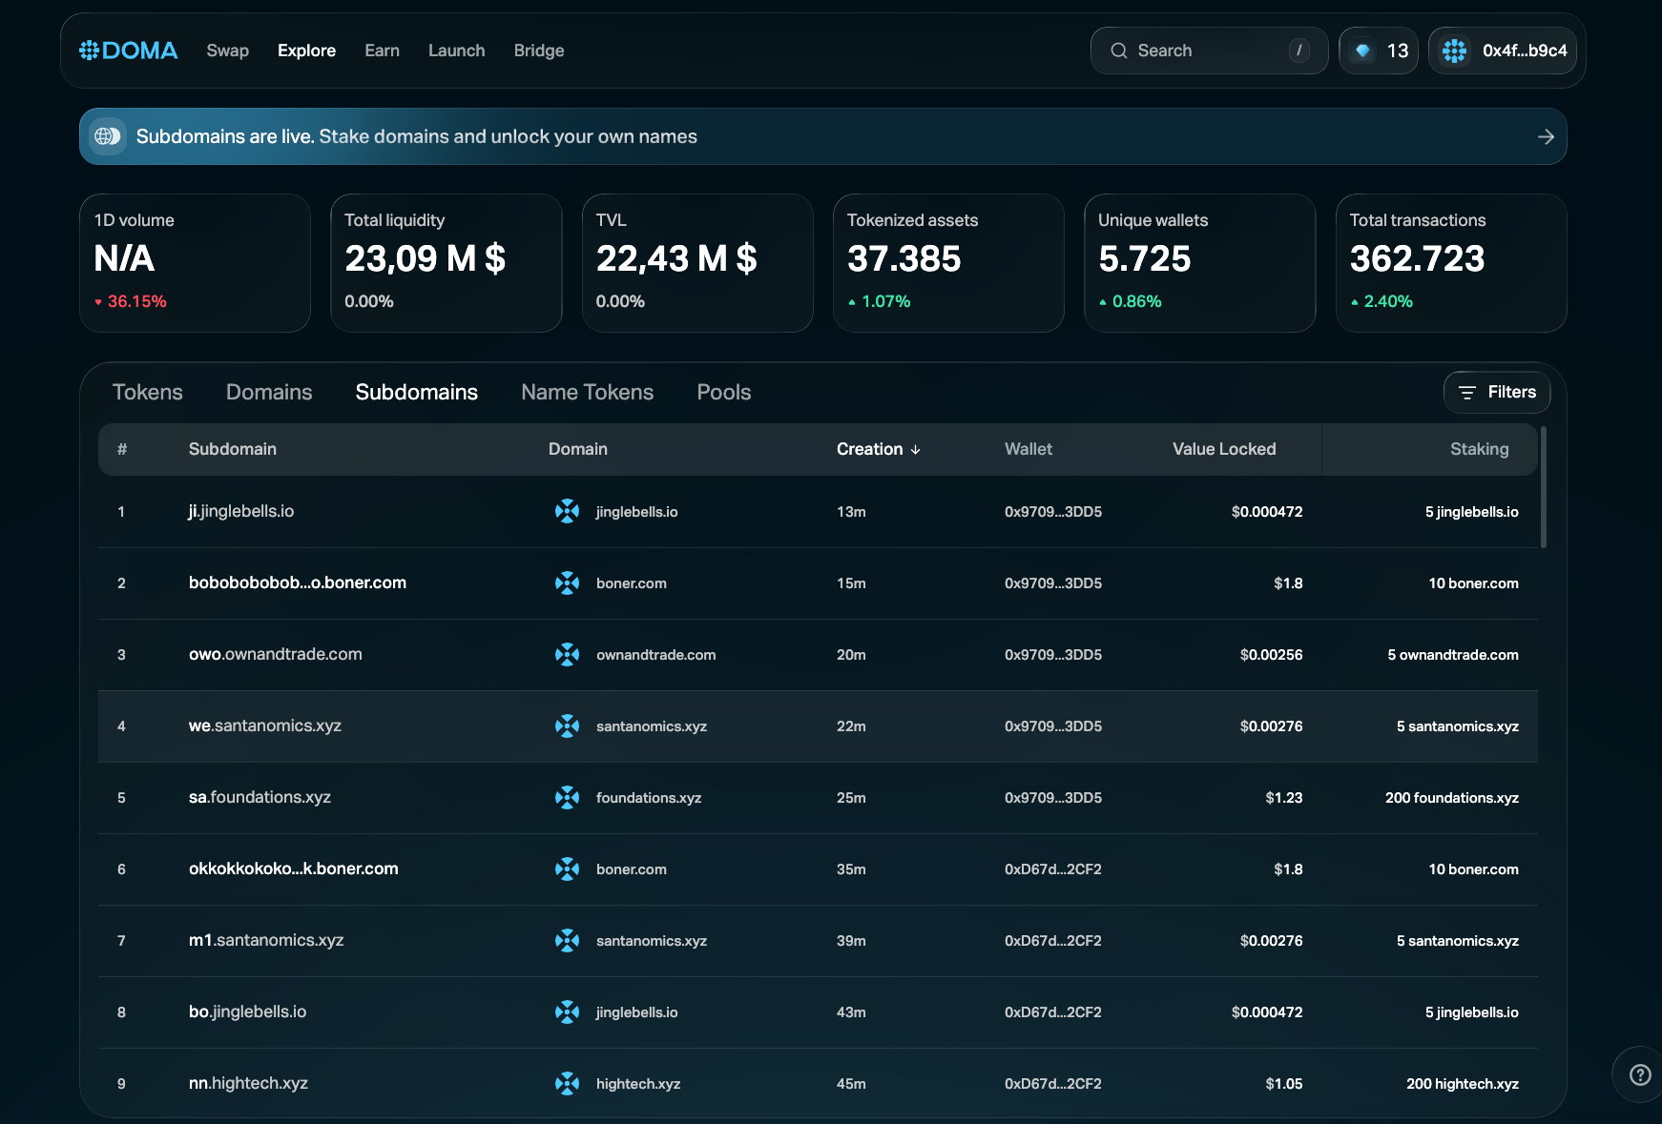Open the Pools tab

point(723,392)
